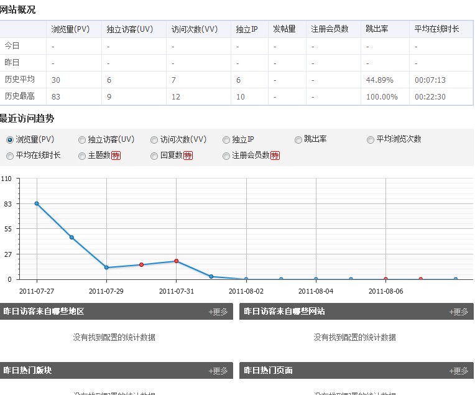Image resolution: width=475 pixels, height=395 pixels.
Task: Click the 网站概况 heading
Action: click(17, 10)
